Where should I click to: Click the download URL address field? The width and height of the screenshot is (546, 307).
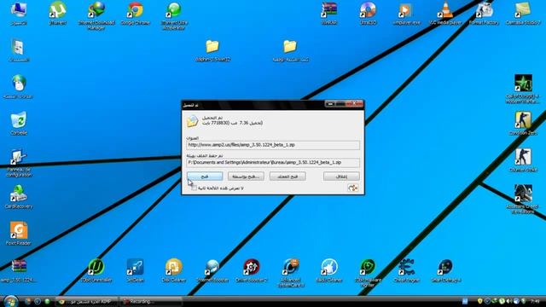coord(273,145)
